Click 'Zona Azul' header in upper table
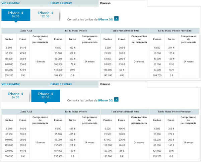The width and height of the screenshot is (201, 162). 26,31
